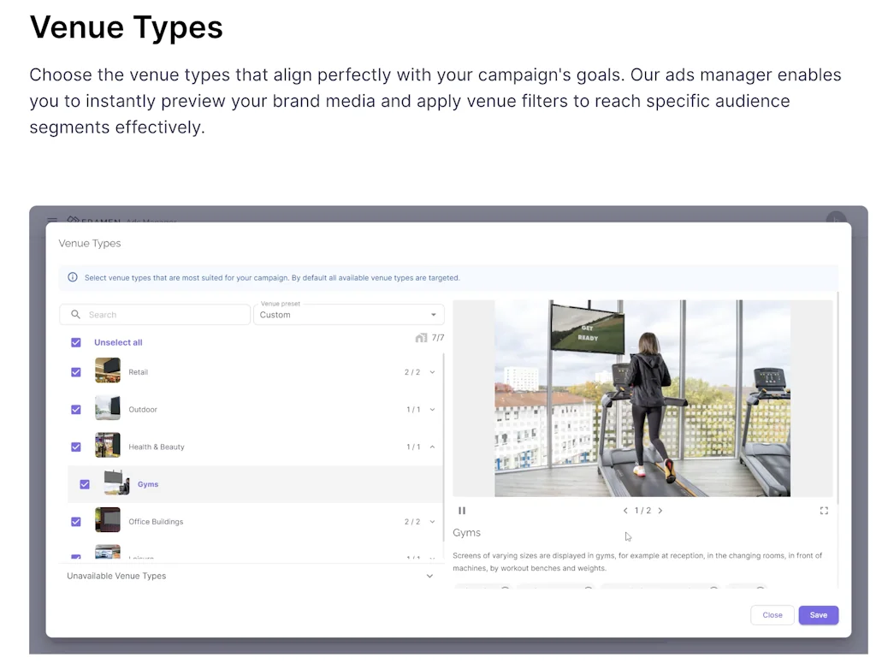Collapse the Health & Beauty category

click(x=432, y=447)
